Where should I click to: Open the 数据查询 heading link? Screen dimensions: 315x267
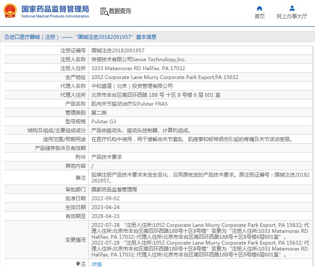[120, 11]
